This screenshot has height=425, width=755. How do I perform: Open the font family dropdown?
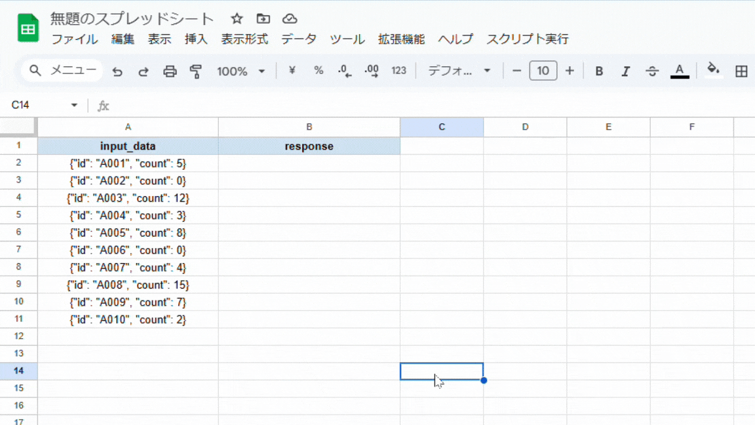(459, 70)
